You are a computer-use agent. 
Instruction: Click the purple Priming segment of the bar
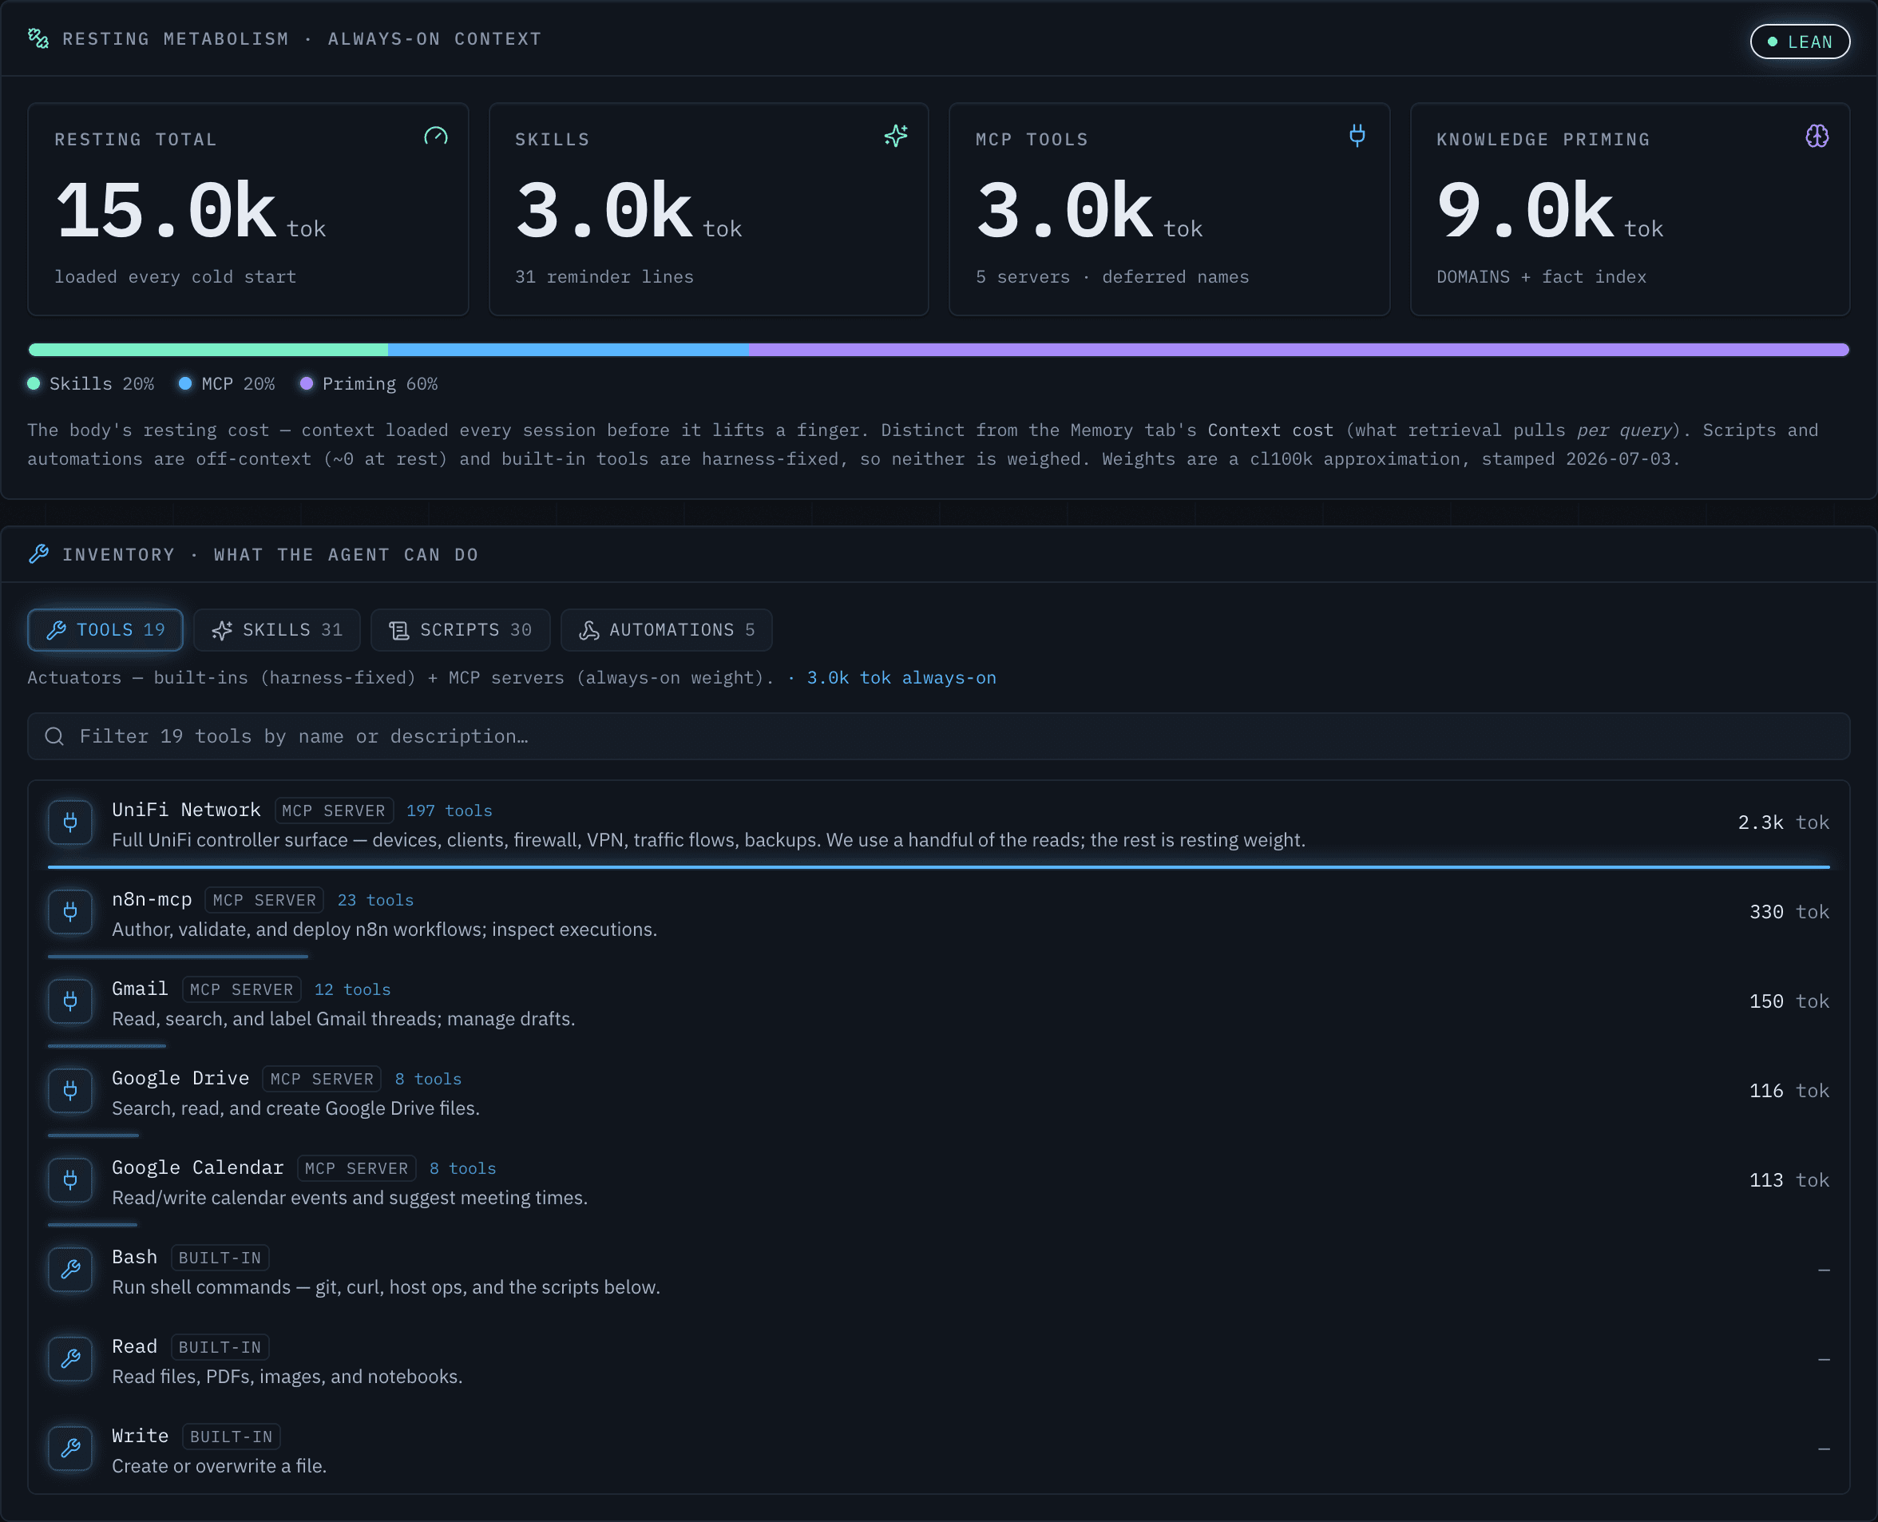point(1298,350)
